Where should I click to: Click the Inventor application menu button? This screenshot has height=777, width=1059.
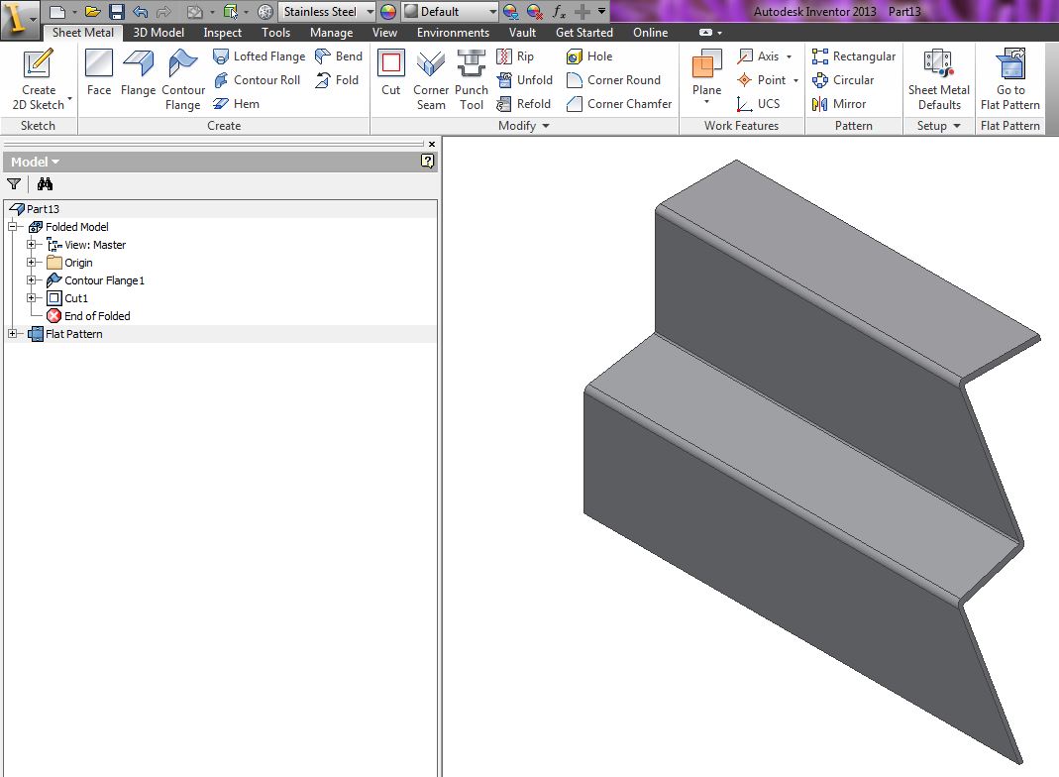tap(19, 18)
